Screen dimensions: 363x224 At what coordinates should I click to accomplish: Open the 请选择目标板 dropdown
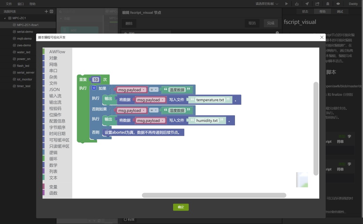[267, 4]
